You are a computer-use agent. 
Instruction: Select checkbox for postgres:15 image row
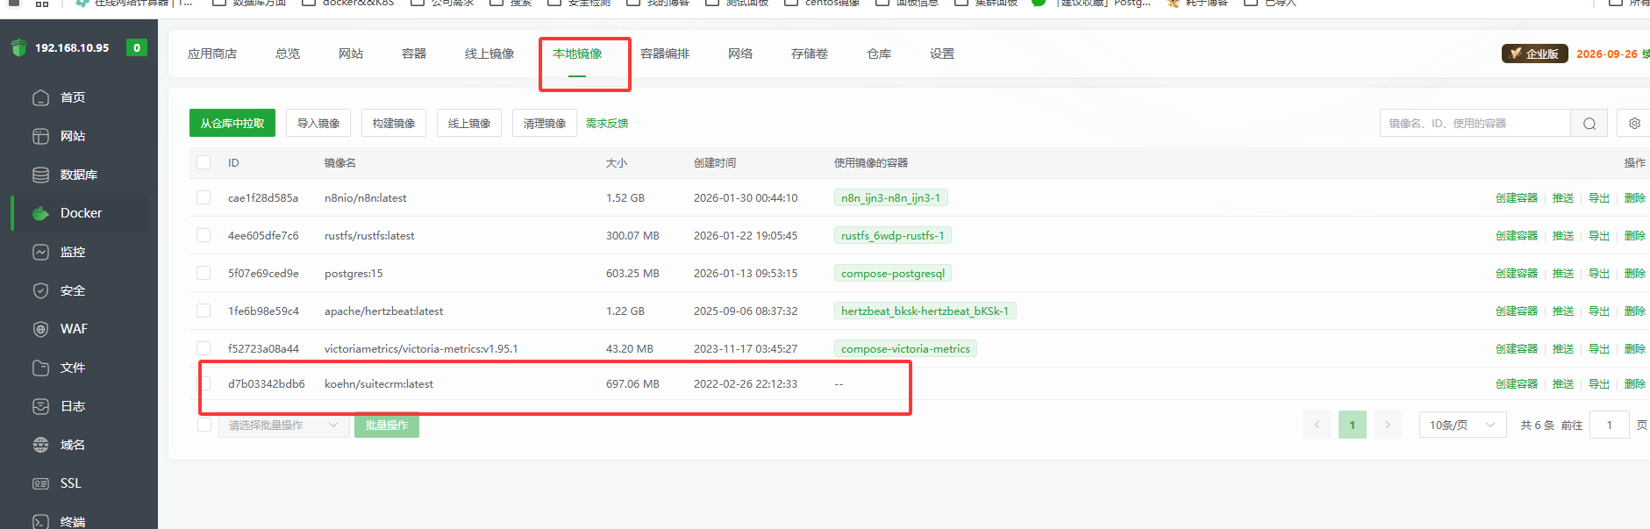click(204, 274)
